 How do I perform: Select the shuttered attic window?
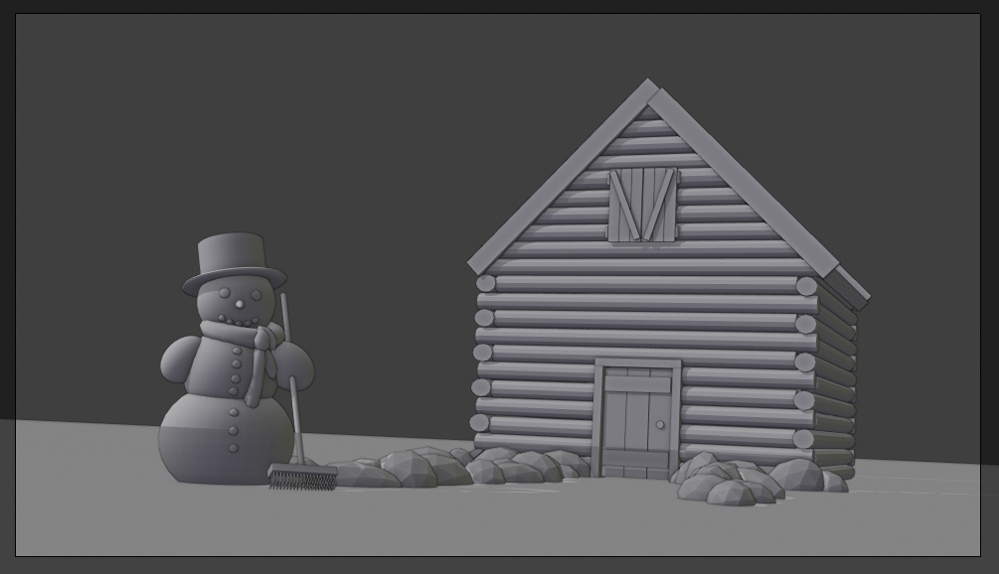642,205
